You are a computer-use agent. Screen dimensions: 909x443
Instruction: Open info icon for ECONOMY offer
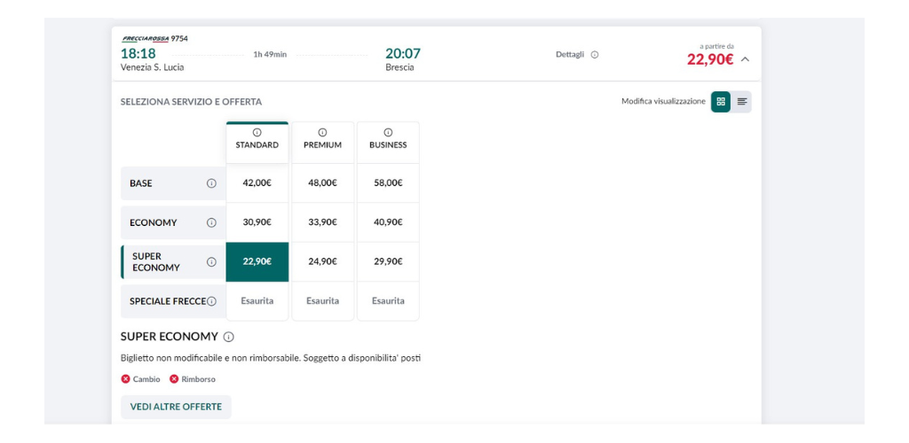(211, 222)
